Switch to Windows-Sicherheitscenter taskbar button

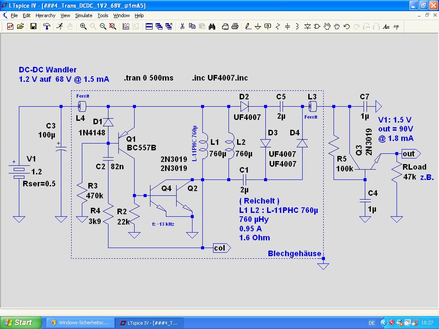click(x=80, y=323)
